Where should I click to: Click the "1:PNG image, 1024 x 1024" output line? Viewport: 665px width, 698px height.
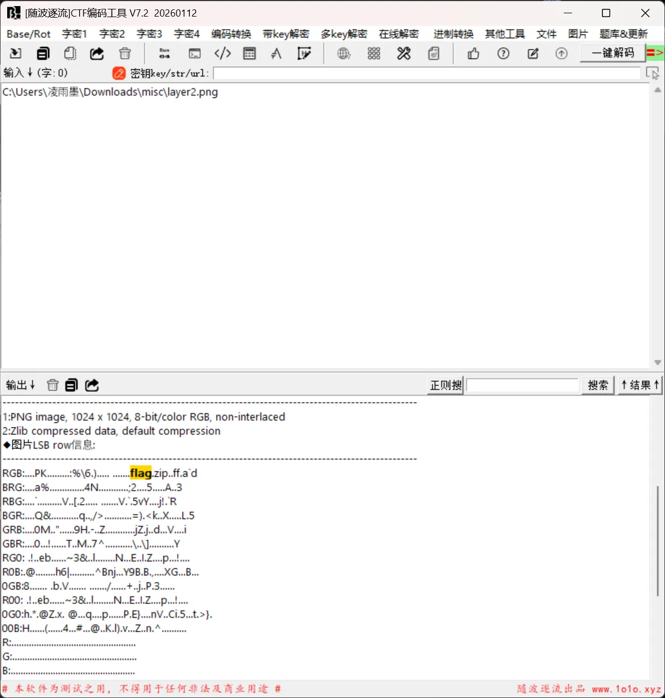coord(144,417)
